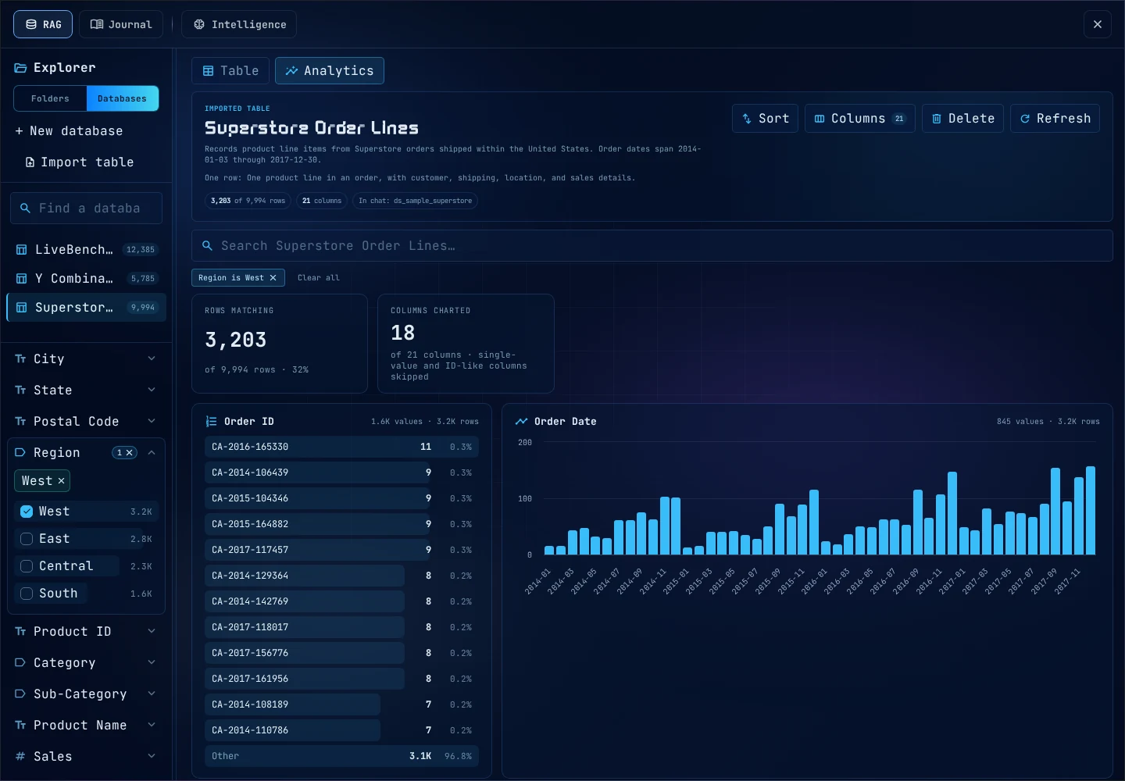1125x781 pixels.
Task: Check the Central region checkbox
Action: click(27, 566)
